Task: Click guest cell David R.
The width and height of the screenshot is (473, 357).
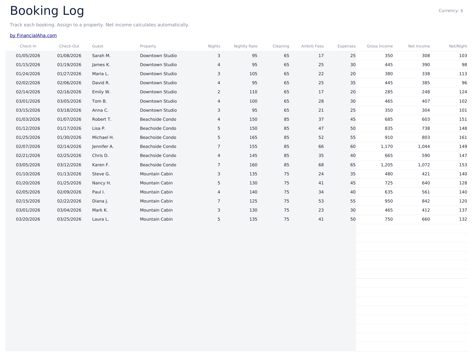Action: 101,83
